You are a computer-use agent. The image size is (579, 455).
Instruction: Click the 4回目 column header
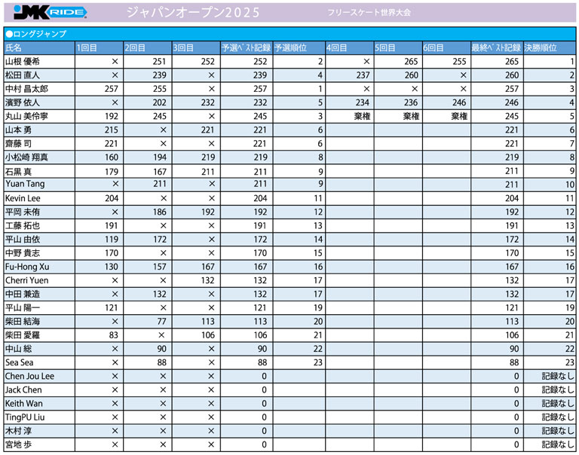pyautogui.click(x=336, y=48)
